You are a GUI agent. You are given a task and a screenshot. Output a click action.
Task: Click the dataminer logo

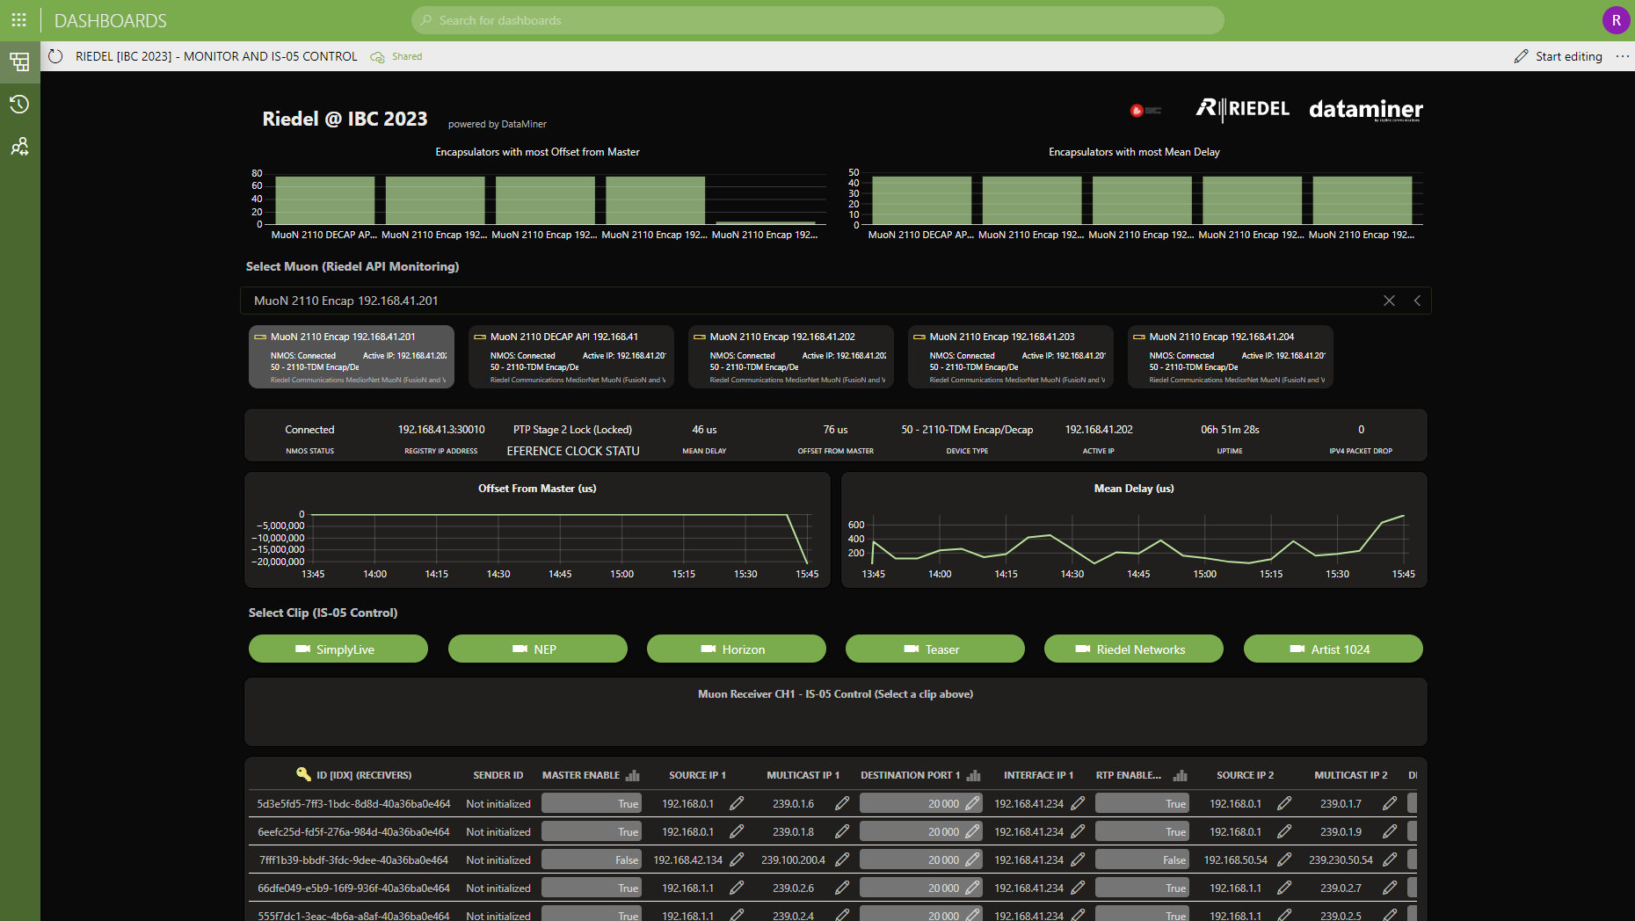(1366, 109)
